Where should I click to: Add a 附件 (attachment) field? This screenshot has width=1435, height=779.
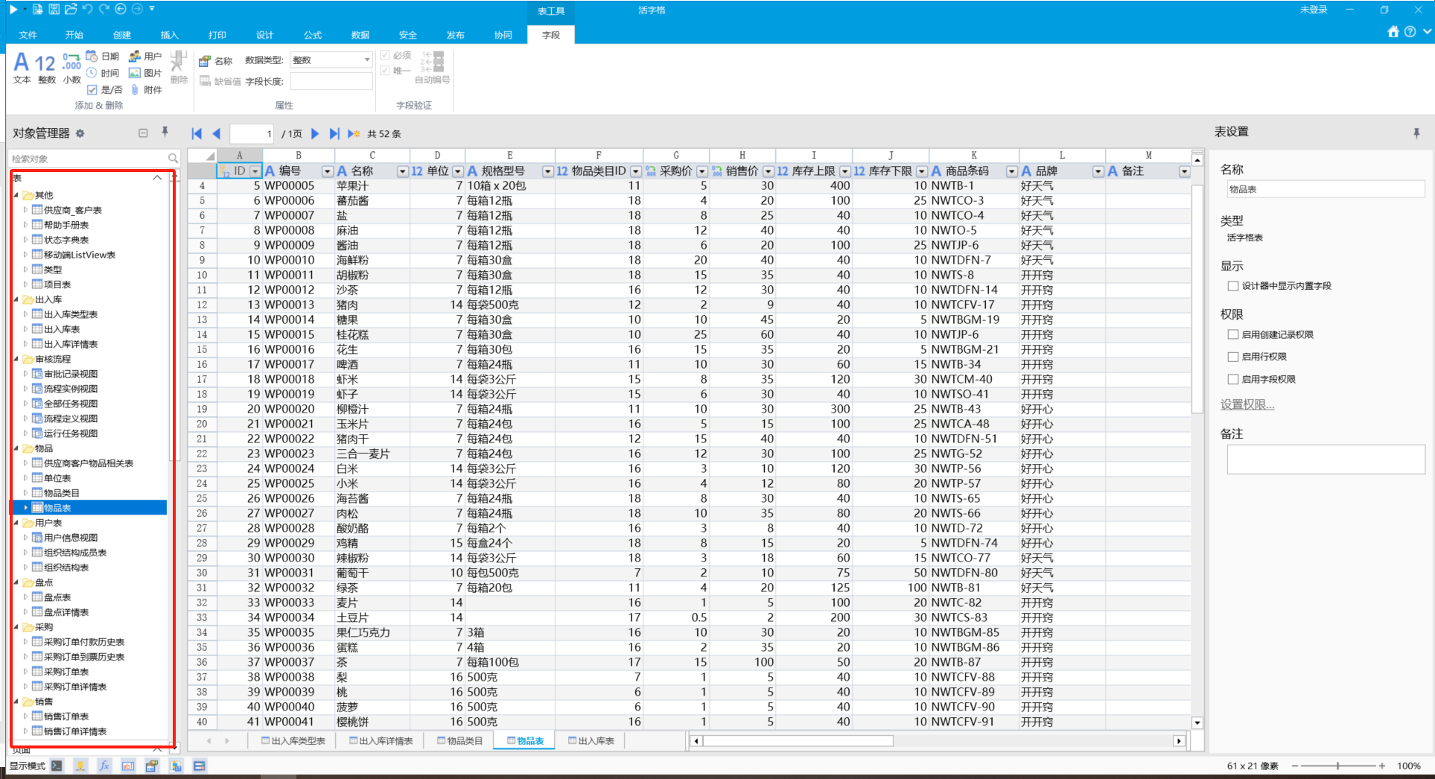pyautogui.click(x=145, y=89)
